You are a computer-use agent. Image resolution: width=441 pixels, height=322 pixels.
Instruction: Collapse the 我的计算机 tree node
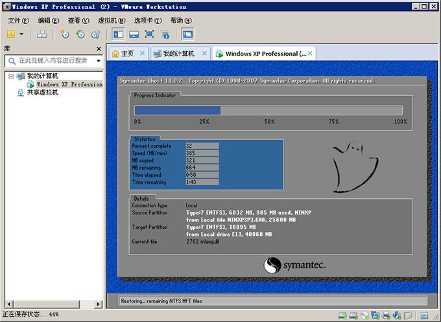tap(10, 76)
